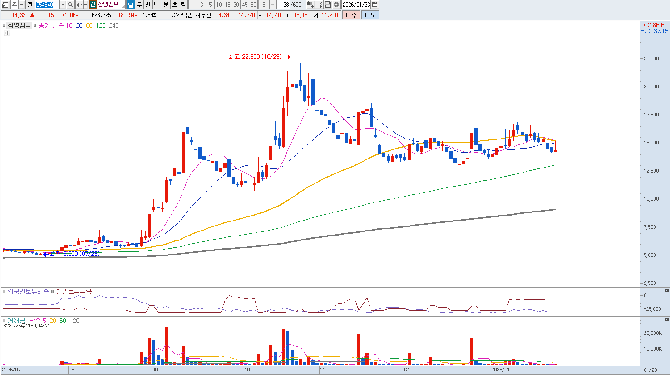The width and height of the screenshot is (670, 375).
Task: Switch to the 주 weekly chart period
Action: 139,5
